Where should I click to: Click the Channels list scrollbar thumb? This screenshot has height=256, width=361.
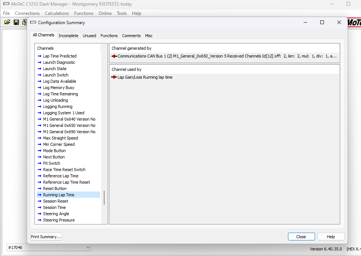104,198
